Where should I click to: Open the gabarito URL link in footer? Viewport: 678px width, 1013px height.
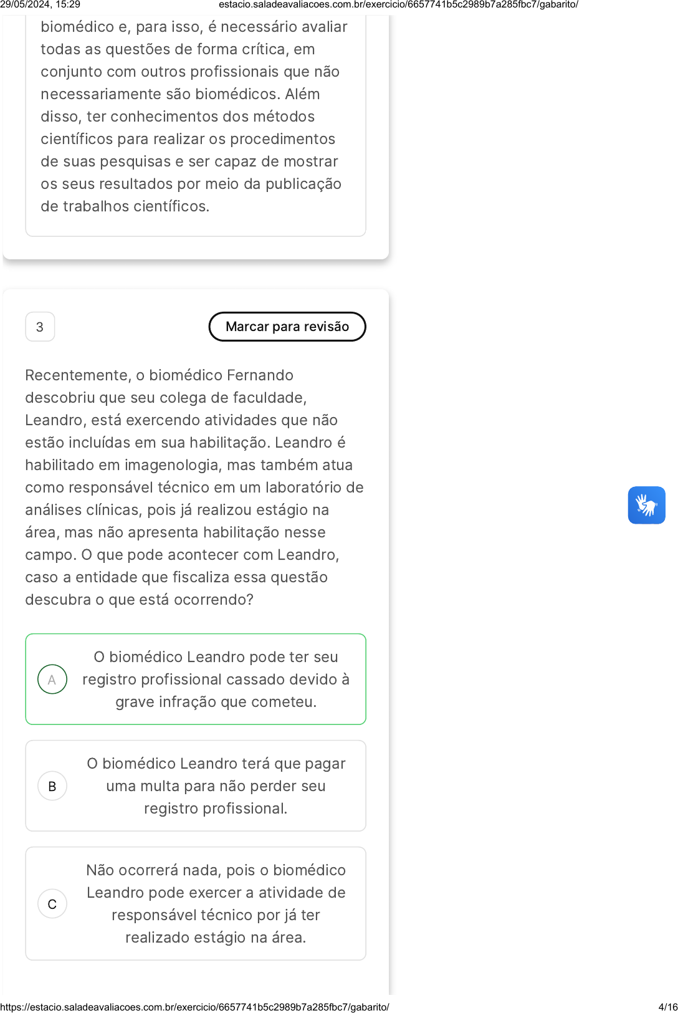194,1007
